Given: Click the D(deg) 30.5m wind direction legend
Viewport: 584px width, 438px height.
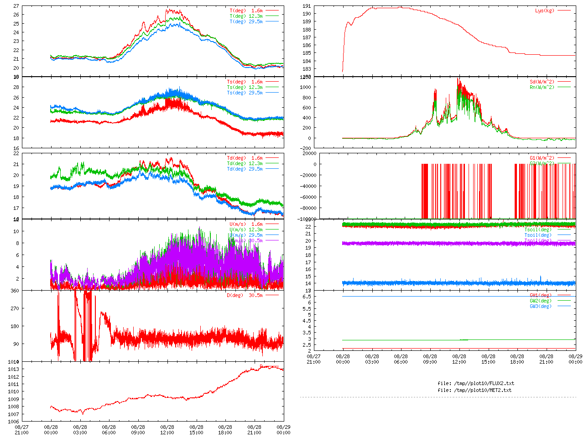Looking at the screenshot, I should click(x=245, y=295).
